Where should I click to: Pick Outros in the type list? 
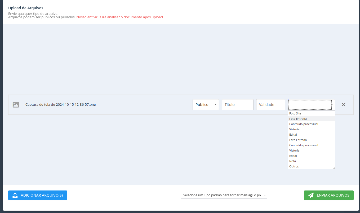click(294, 166)
